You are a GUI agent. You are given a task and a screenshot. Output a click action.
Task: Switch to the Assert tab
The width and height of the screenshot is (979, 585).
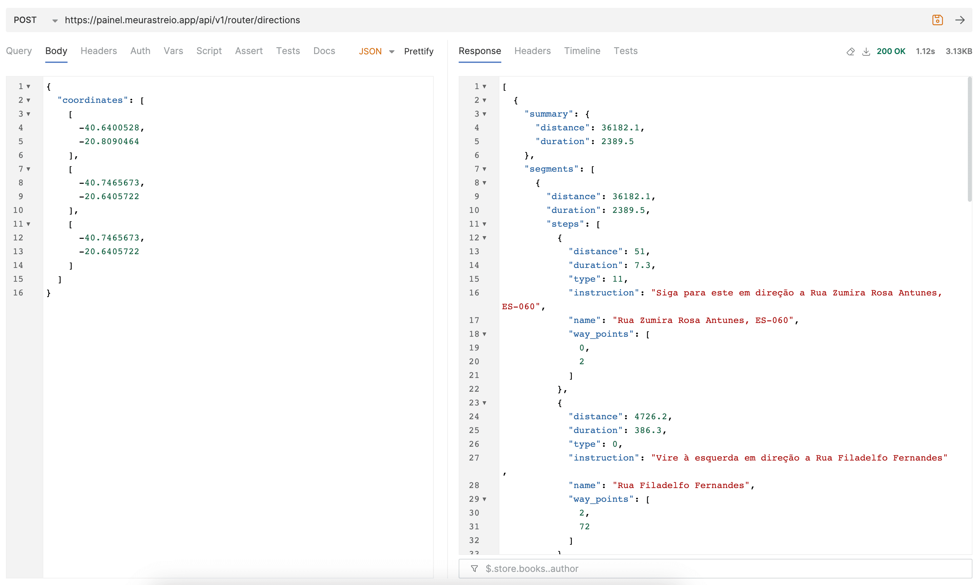point(249,51)
